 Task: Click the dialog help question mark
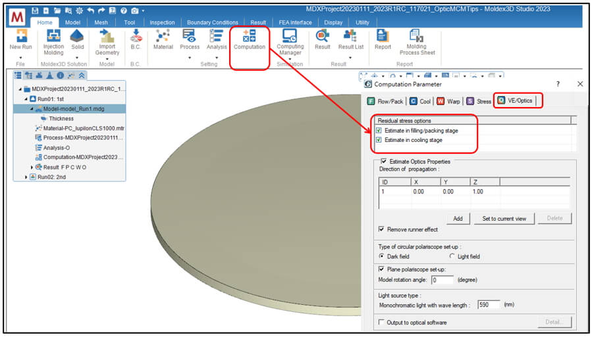[558, 84]
